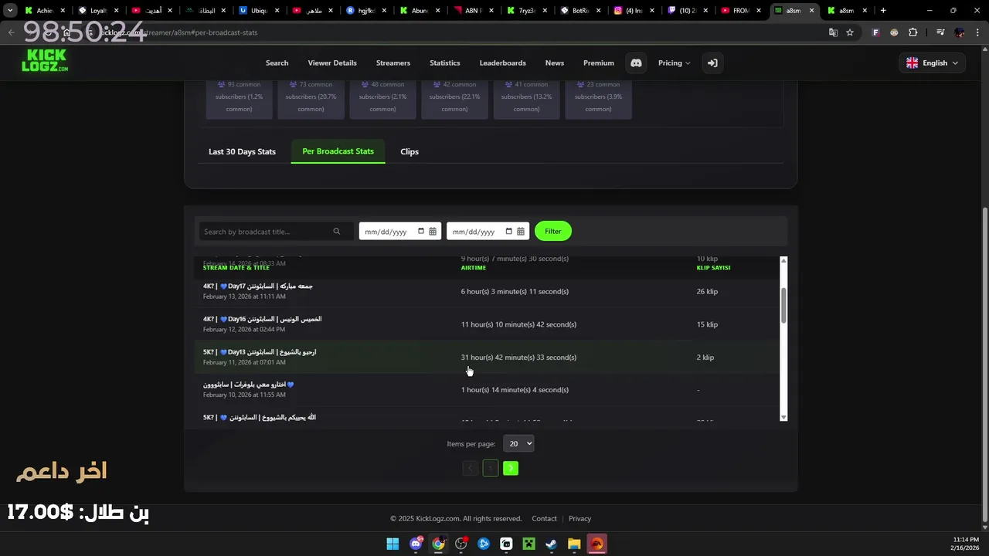Go back with the browser back arrow

pos(11,32)
